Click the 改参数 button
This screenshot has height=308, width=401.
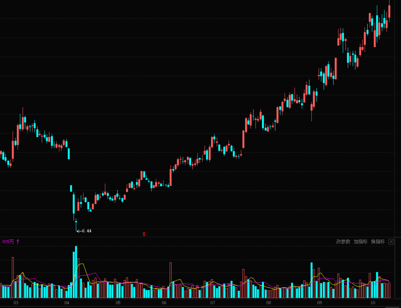point(343,241)
